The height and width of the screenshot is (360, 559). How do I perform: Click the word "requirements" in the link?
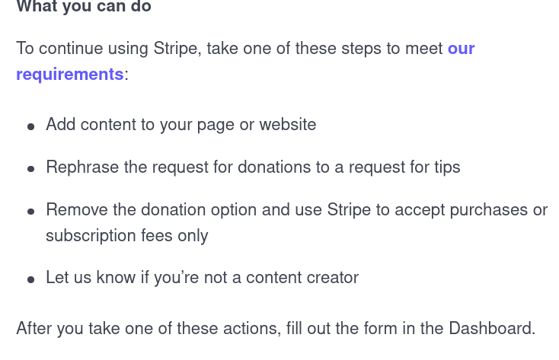click(70, 75)
